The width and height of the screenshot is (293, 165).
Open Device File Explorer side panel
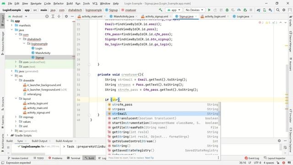click(x=291, y=140)
